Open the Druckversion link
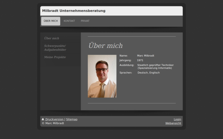This screenshot has height=139, width=223. [x=54, y=119]
